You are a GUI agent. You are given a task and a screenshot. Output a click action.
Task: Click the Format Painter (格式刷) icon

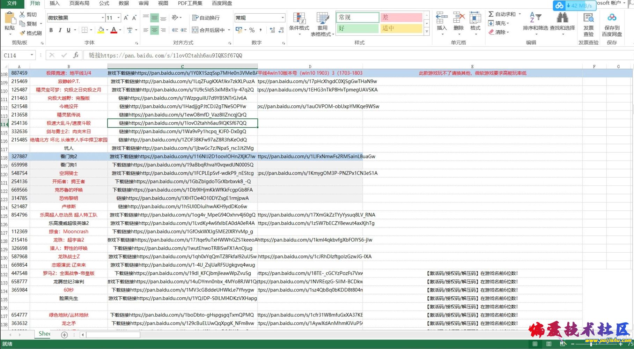(23, 33)
